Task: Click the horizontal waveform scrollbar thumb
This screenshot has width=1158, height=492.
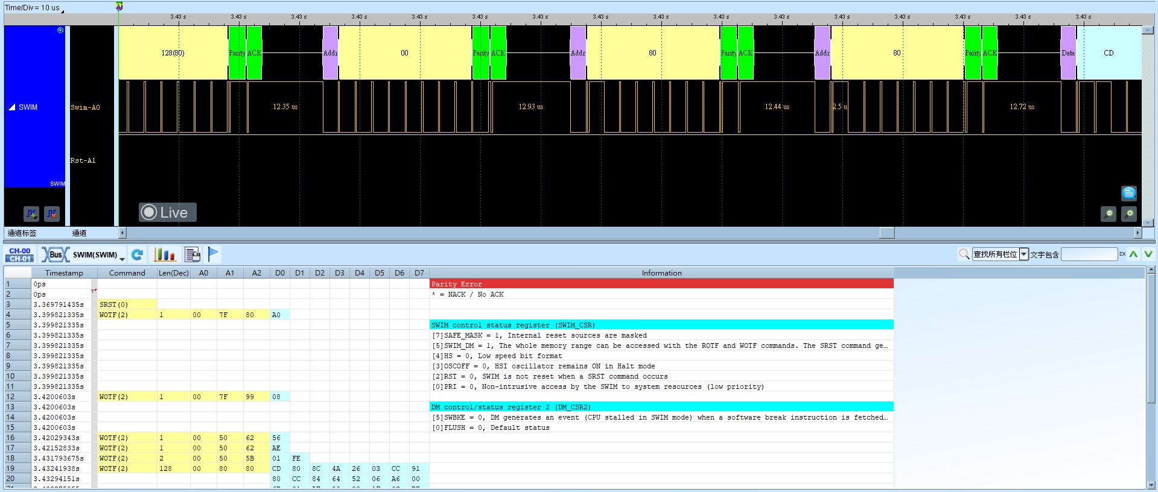Action: click(x=887, y=233)
